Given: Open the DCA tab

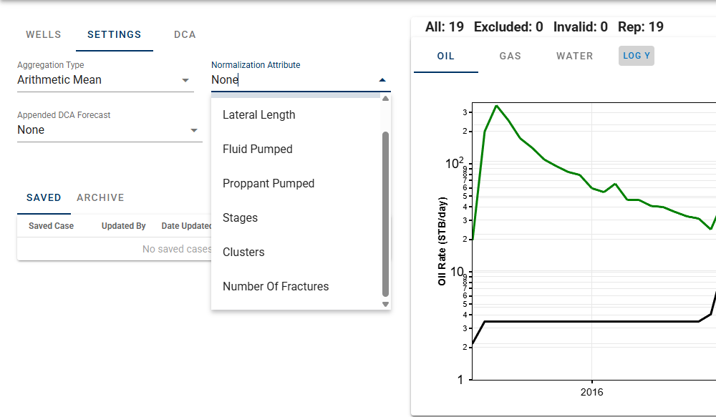Looking at the screenshot, I should pos(185,34).
